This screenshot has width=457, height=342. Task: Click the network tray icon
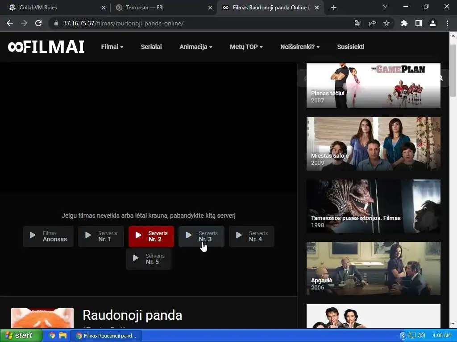point(412,336)
